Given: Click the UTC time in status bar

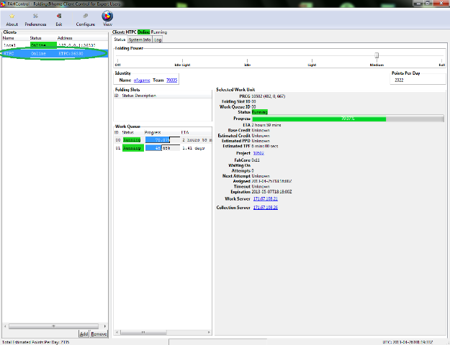Looking at the screenshot, I should (408, 342).
